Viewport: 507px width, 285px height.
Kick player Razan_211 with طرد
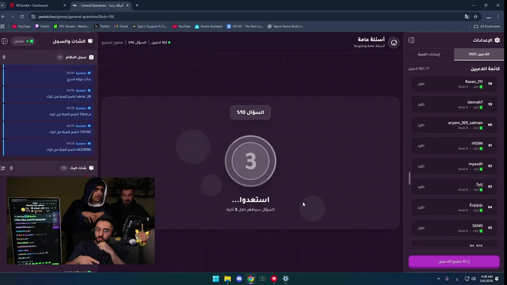coord(421,84)
